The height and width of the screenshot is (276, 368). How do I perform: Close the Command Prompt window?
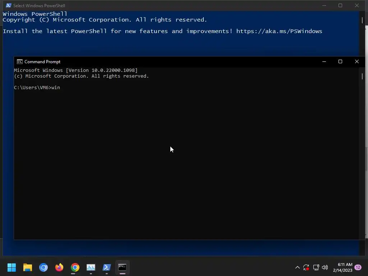point(357,61)
